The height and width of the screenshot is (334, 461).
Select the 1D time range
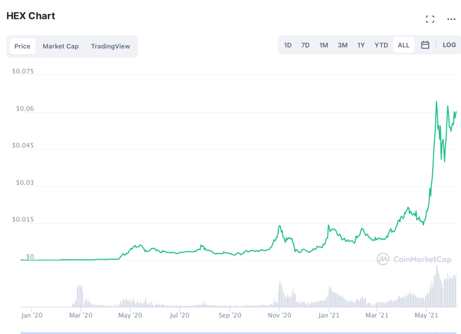pos(288,45)
